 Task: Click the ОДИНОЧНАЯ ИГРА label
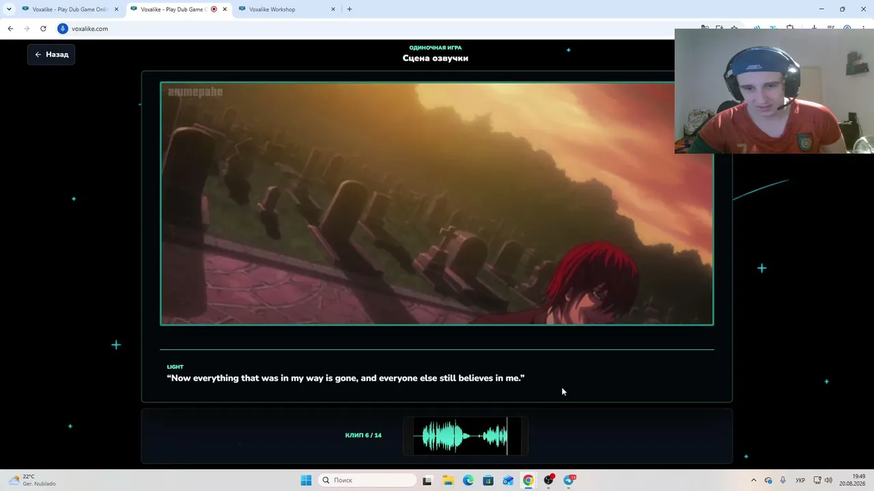coord(436,48)
